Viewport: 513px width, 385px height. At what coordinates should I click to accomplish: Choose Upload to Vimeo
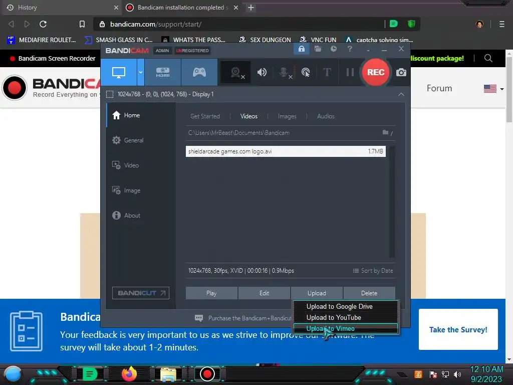pyautogui.click(x=346, y=328)
